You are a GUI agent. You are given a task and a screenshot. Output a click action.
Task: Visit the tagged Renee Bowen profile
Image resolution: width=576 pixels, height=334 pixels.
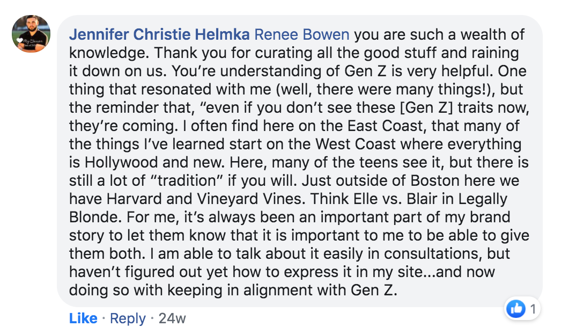pos(301,35)
